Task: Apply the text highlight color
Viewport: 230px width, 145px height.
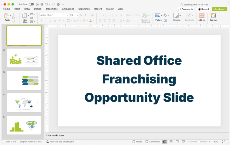Action: tap(84, 20)
